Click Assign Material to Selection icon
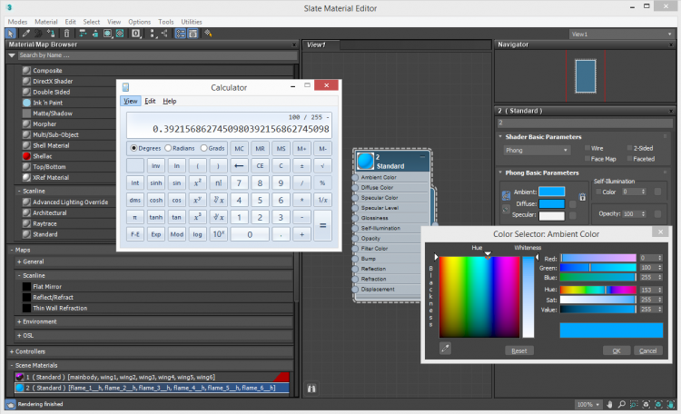The height and width of the screenshot is (414, 681). [51, 34]
